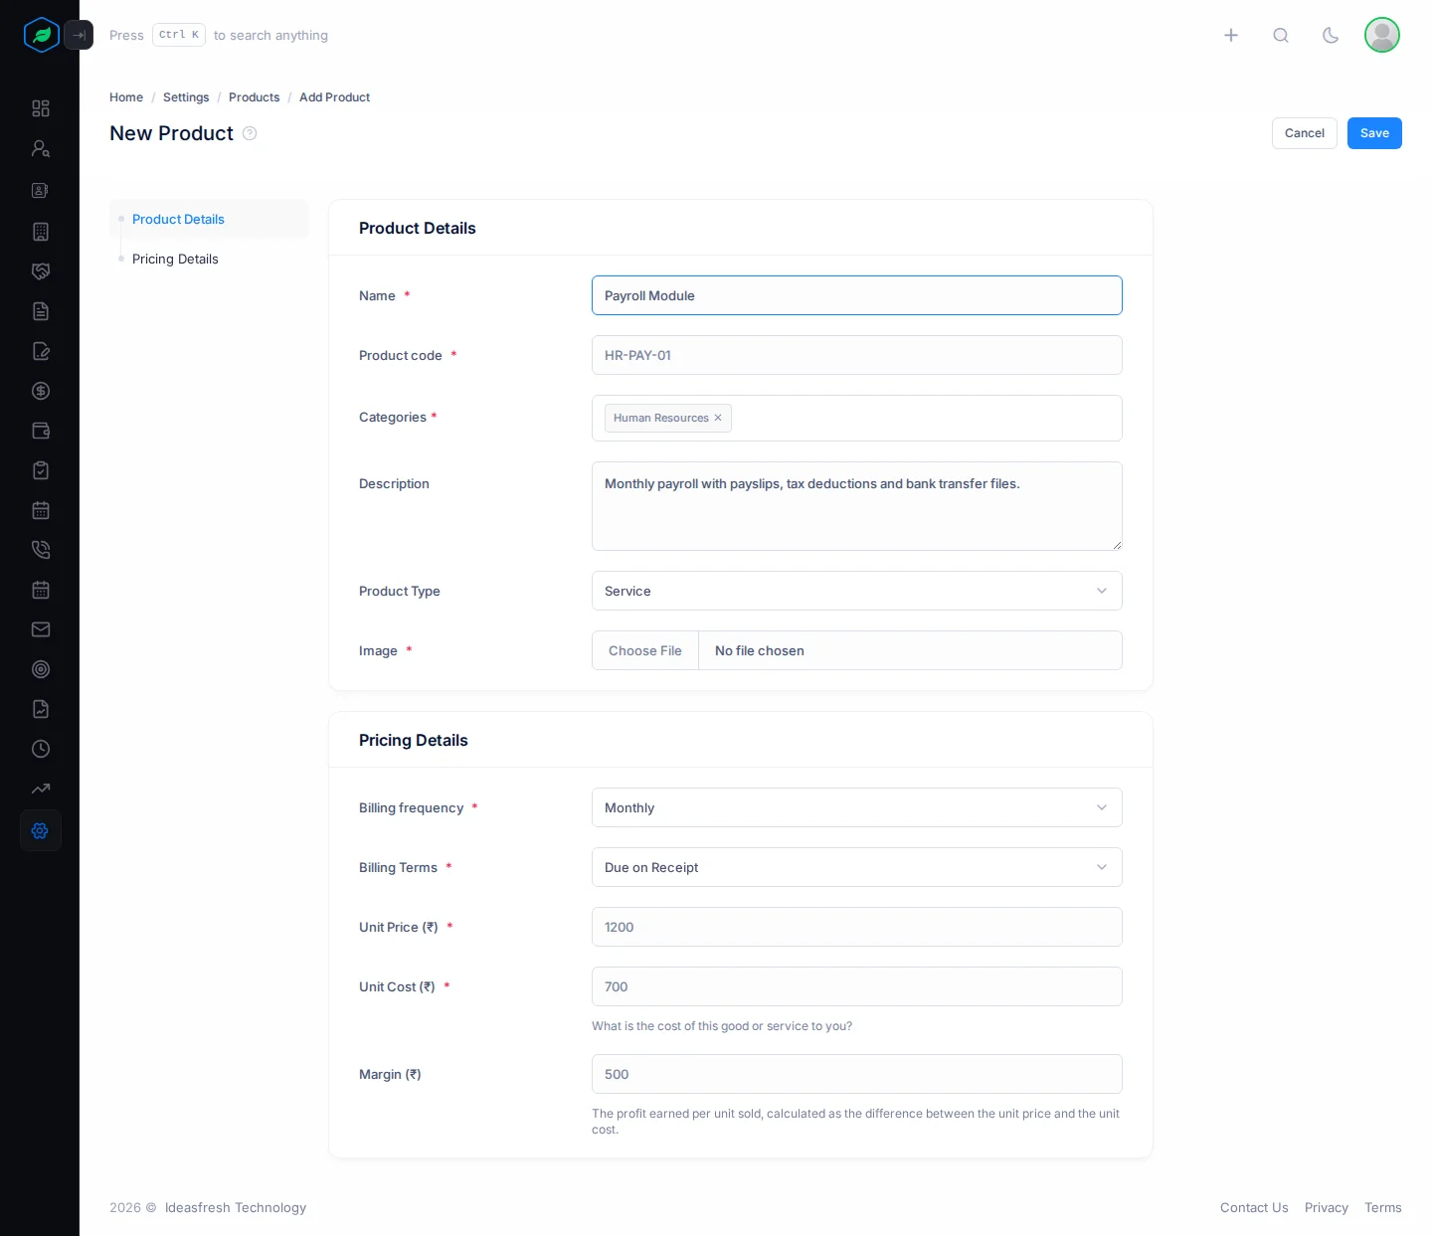Open the contact card icon in sidebar

(41, 190)
